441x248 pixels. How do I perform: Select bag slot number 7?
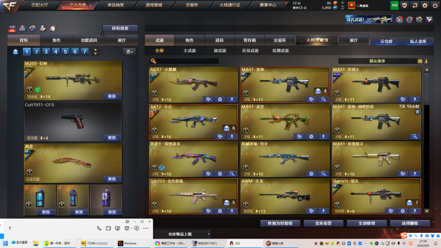coord(85,52)
